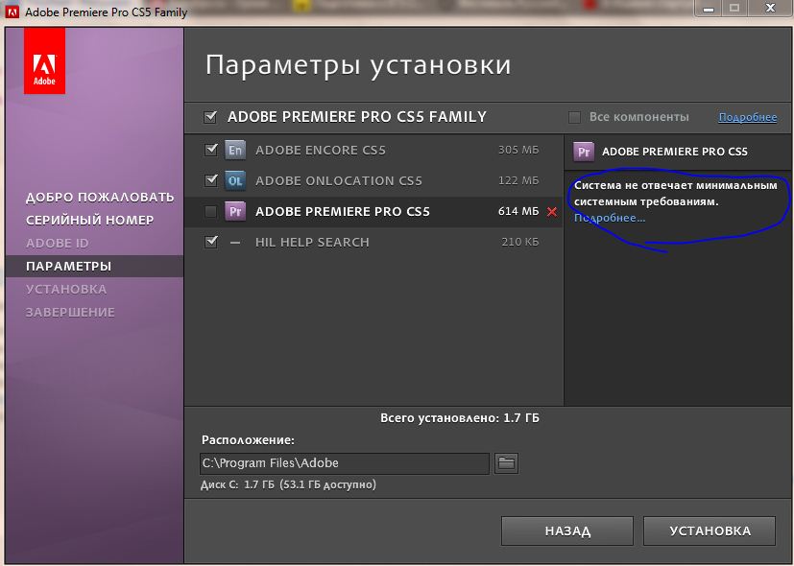The height and width of the screenshot is (566, 794).
Task: Click the 305 МБ size value
Action: click(x=518, y=151)
